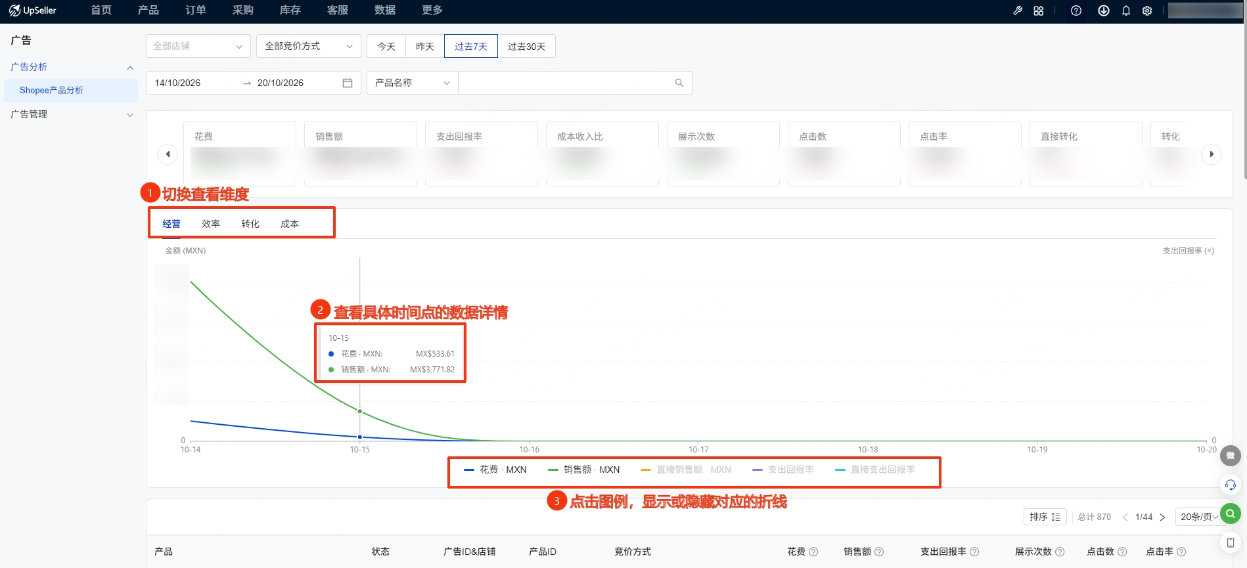Switch to the 转化 chart tab
The image size is (1247, 568).
(250, 224)
